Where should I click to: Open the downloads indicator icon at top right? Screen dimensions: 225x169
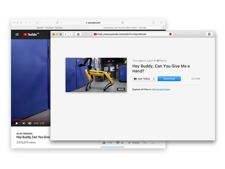[x=209, y=34]
